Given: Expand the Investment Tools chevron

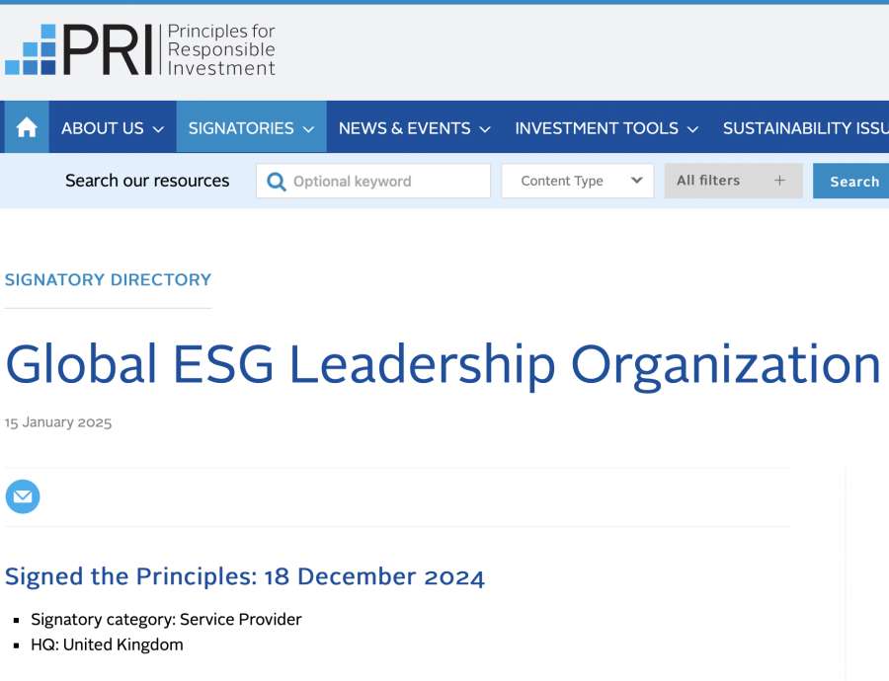Looking at the screenshot, I should [x=692, y=129].
